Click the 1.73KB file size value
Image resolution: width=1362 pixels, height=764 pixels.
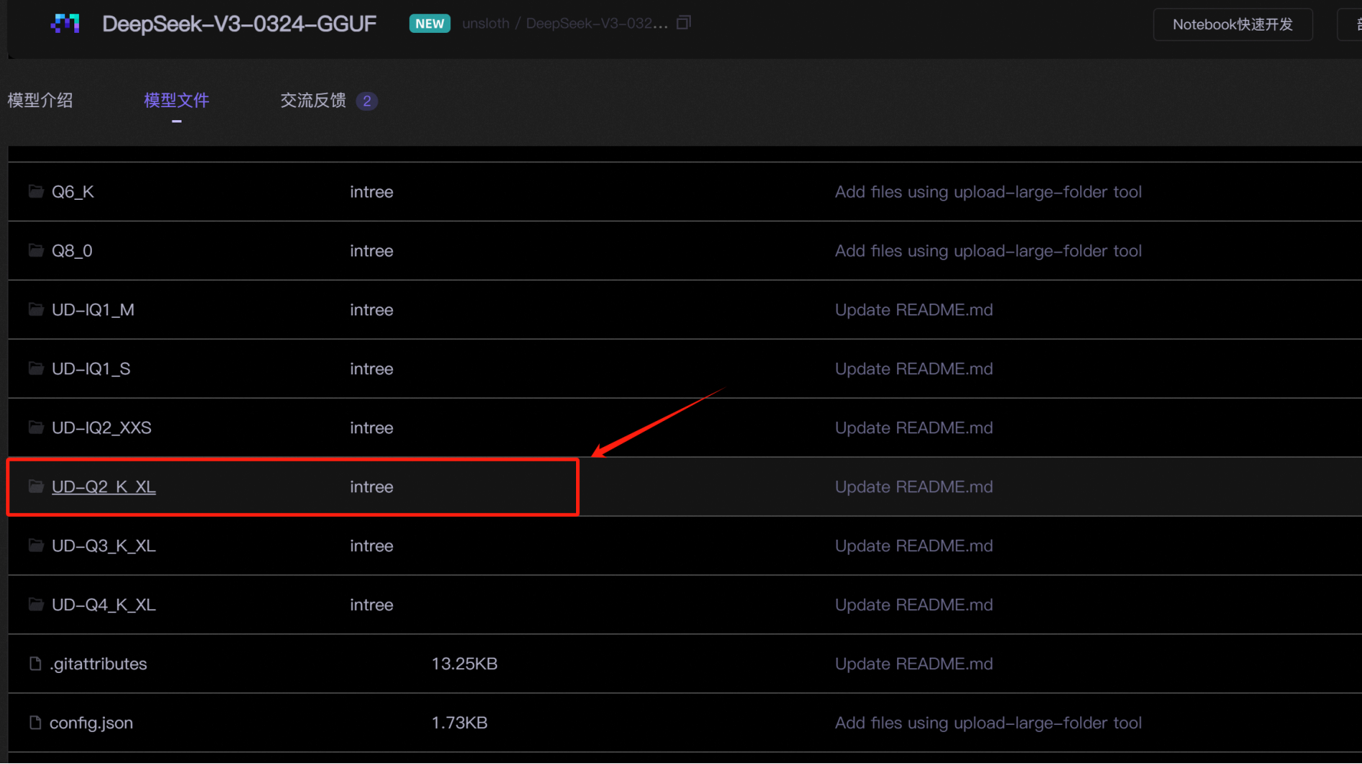pos(460,723)
